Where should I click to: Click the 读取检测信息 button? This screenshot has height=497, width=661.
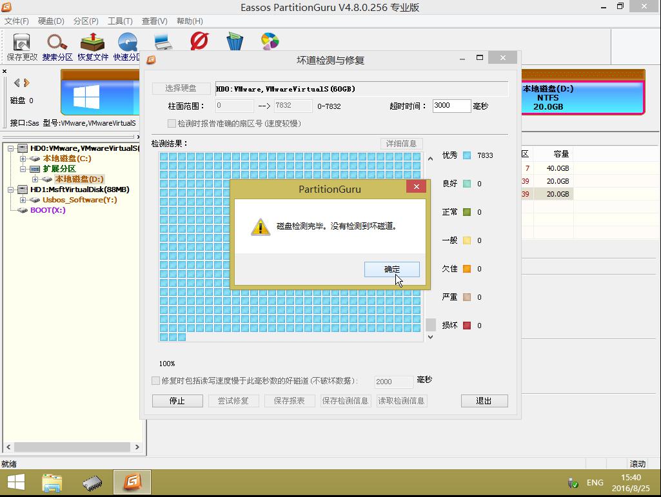[401, 400]
